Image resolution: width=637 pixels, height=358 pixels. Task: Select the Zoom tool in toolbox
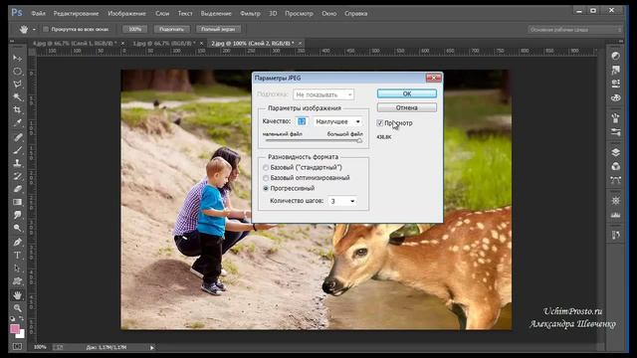point(17,308)
